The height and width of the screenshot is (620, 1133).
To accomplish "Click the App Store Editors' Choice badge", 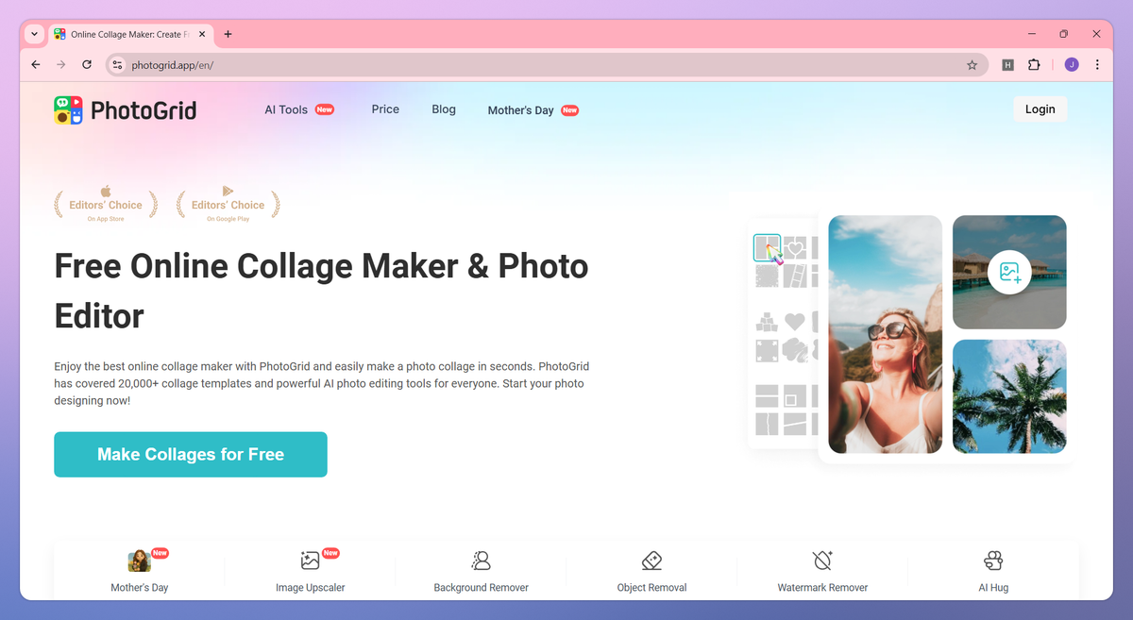I will click(106, 204).
